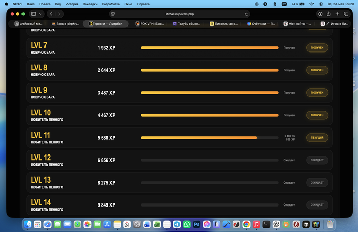Open page settings icon in address bar

[x=113, y=14]
